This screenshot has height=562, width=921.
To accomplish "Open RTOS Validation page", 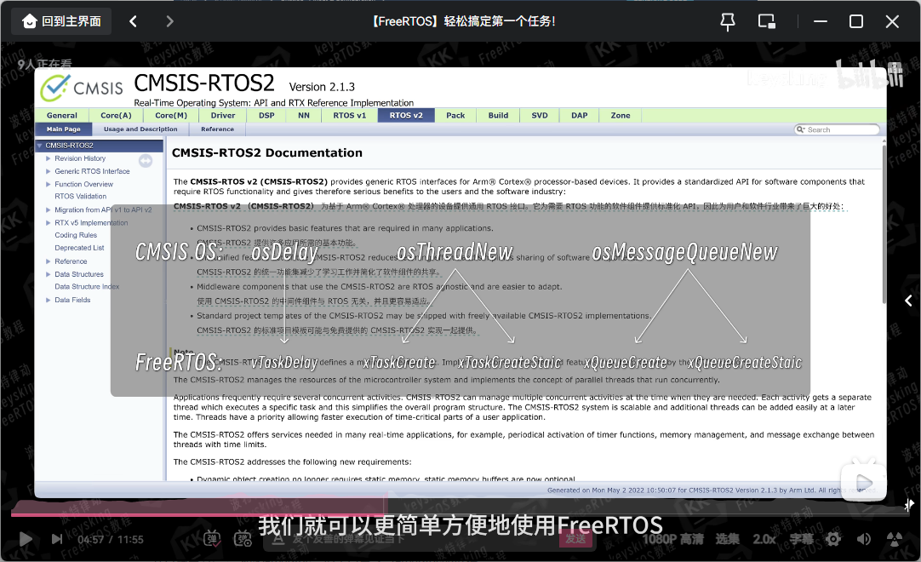I will 81,197.
